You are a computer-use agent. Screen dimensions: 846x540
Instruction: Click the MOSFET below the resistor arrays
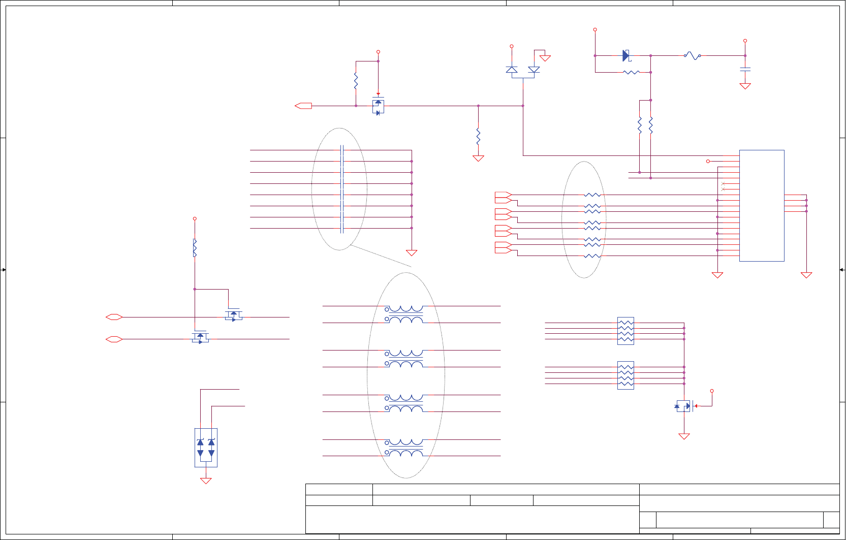point(684,406)
